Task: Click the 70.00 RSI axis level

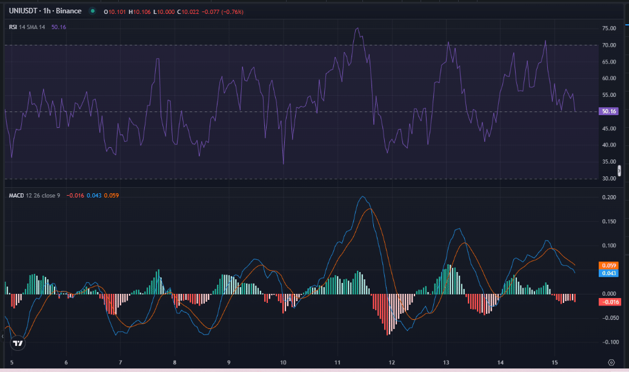Action: [x=609, y=45]
